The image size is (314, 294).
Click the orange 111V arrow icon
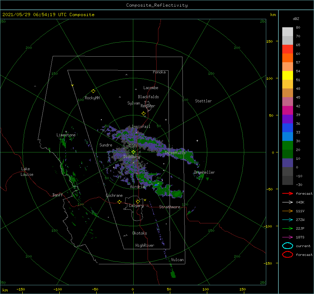[x=287, y=211]
